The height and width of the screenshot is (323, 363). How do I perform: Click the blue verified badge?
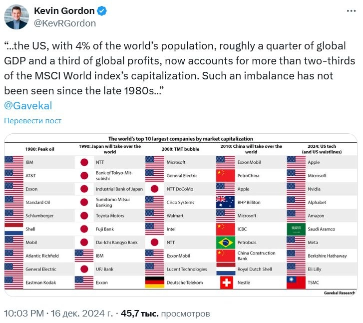99,11
